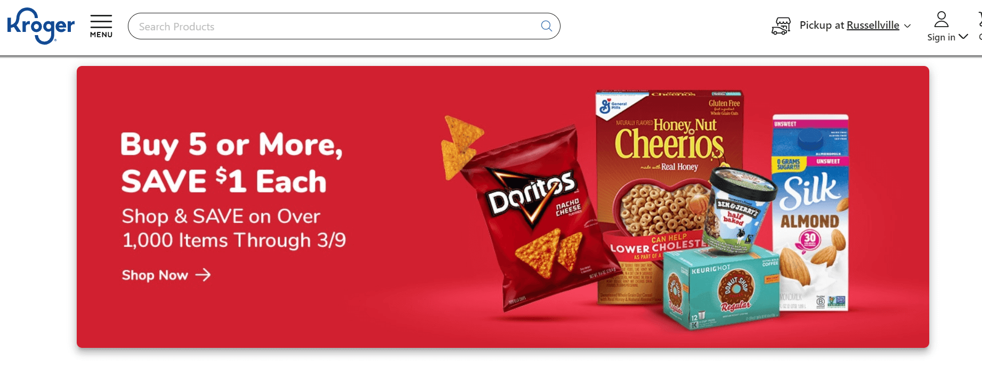Click the Shop Now link
The image size is (982, 375).
click(x=166, y=275)
